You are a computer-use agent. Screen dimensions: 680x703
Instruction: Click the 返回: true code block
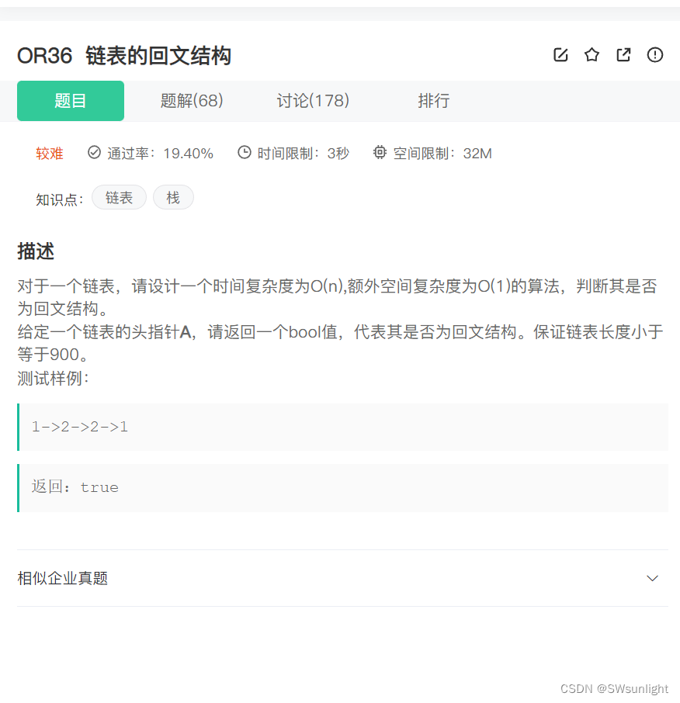pyautogui.click(x=342, y=488)
